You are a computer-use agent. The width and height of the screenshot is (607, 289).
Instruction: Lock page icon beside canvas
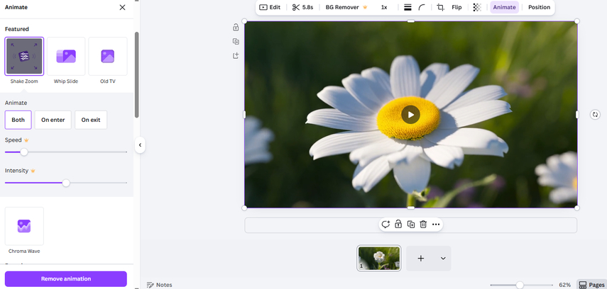pos(236,28)
